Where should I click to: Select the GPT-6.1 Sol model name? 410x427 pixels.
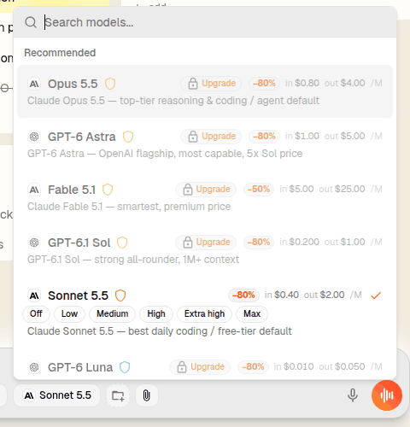tap(79, 243)
